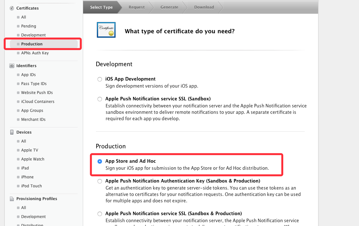
Task: Select the iOS App Development radio button
Action: (x=100, y=79)
